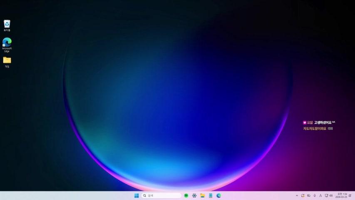This screenshot has width=355, height=200.
Task: Select the yellow folder on the desktop
Action: (x=7, y=62)
